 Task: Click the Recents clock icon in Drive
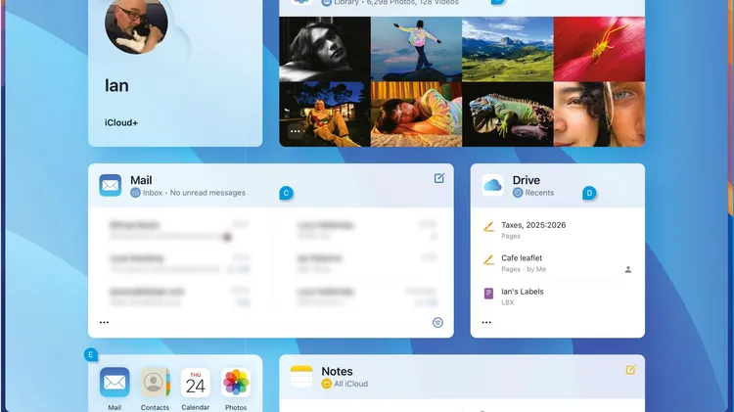point(518,193)
